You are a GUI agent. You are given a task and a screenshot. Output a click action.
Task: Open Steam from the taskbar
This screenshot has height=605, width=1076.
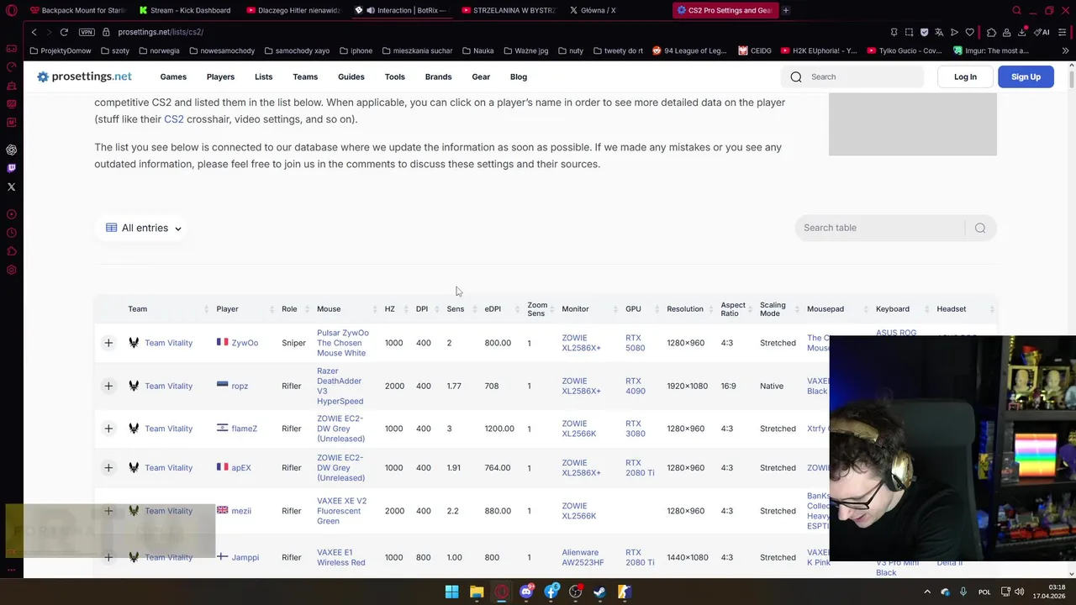click(599, 592)
